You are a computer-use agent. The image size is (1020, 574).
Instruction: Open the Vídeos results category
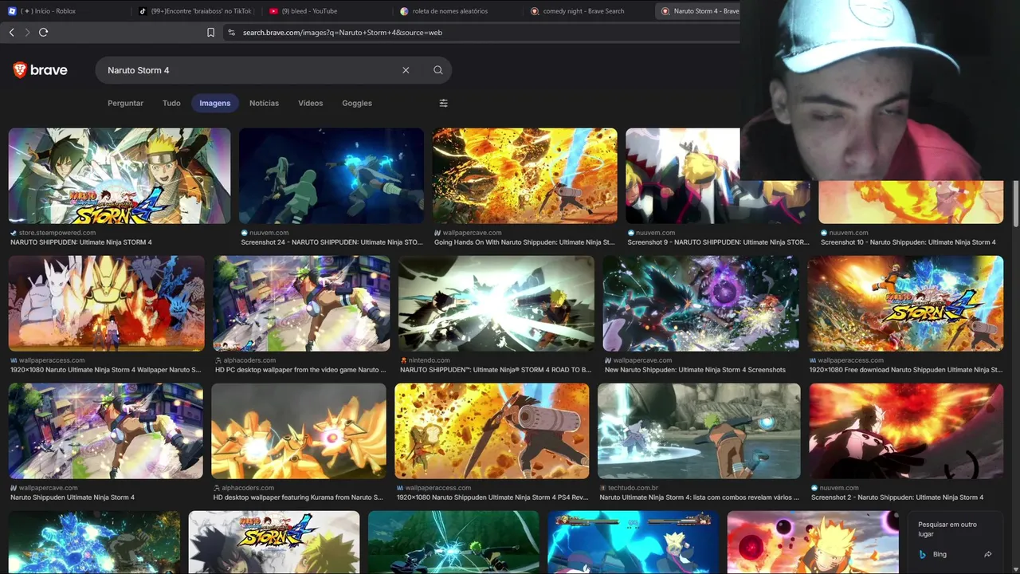311,103
